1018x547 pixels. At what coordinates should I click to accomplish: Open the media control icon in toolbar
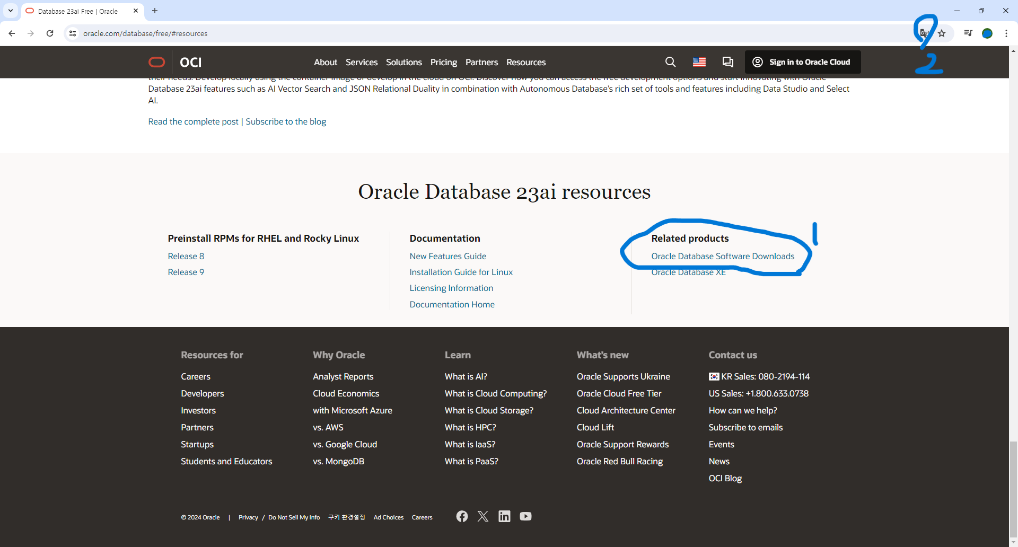pos(968,33)
